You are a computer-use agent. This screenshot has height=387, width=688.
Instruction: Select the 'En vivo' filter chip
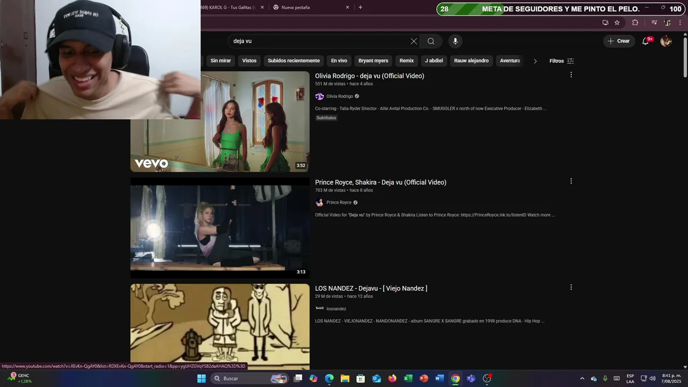coord(339,61)
